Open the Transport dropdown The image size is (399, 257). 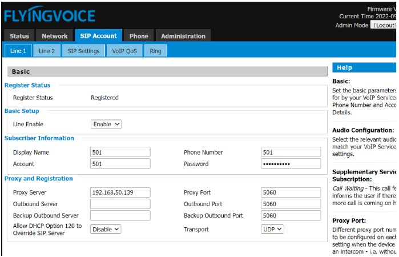(272, 229)
